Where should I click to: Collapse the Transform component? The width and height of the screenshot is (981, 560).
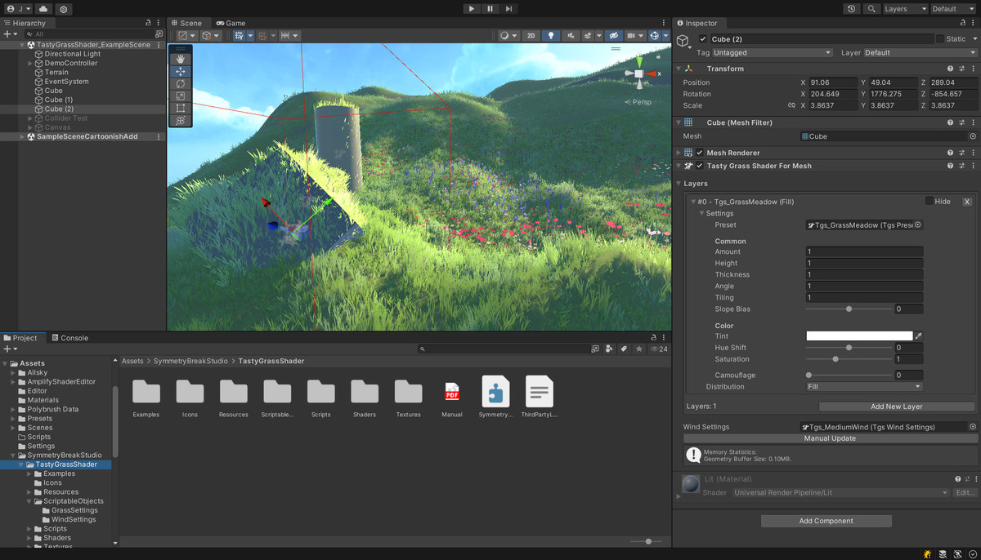(679, 69)
